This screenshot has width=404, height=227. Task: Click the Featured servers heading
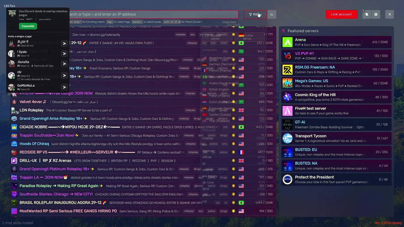[x=303, y=31]
